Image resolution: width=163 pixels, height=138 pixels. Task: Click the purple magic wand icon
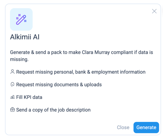click(21, 19)
